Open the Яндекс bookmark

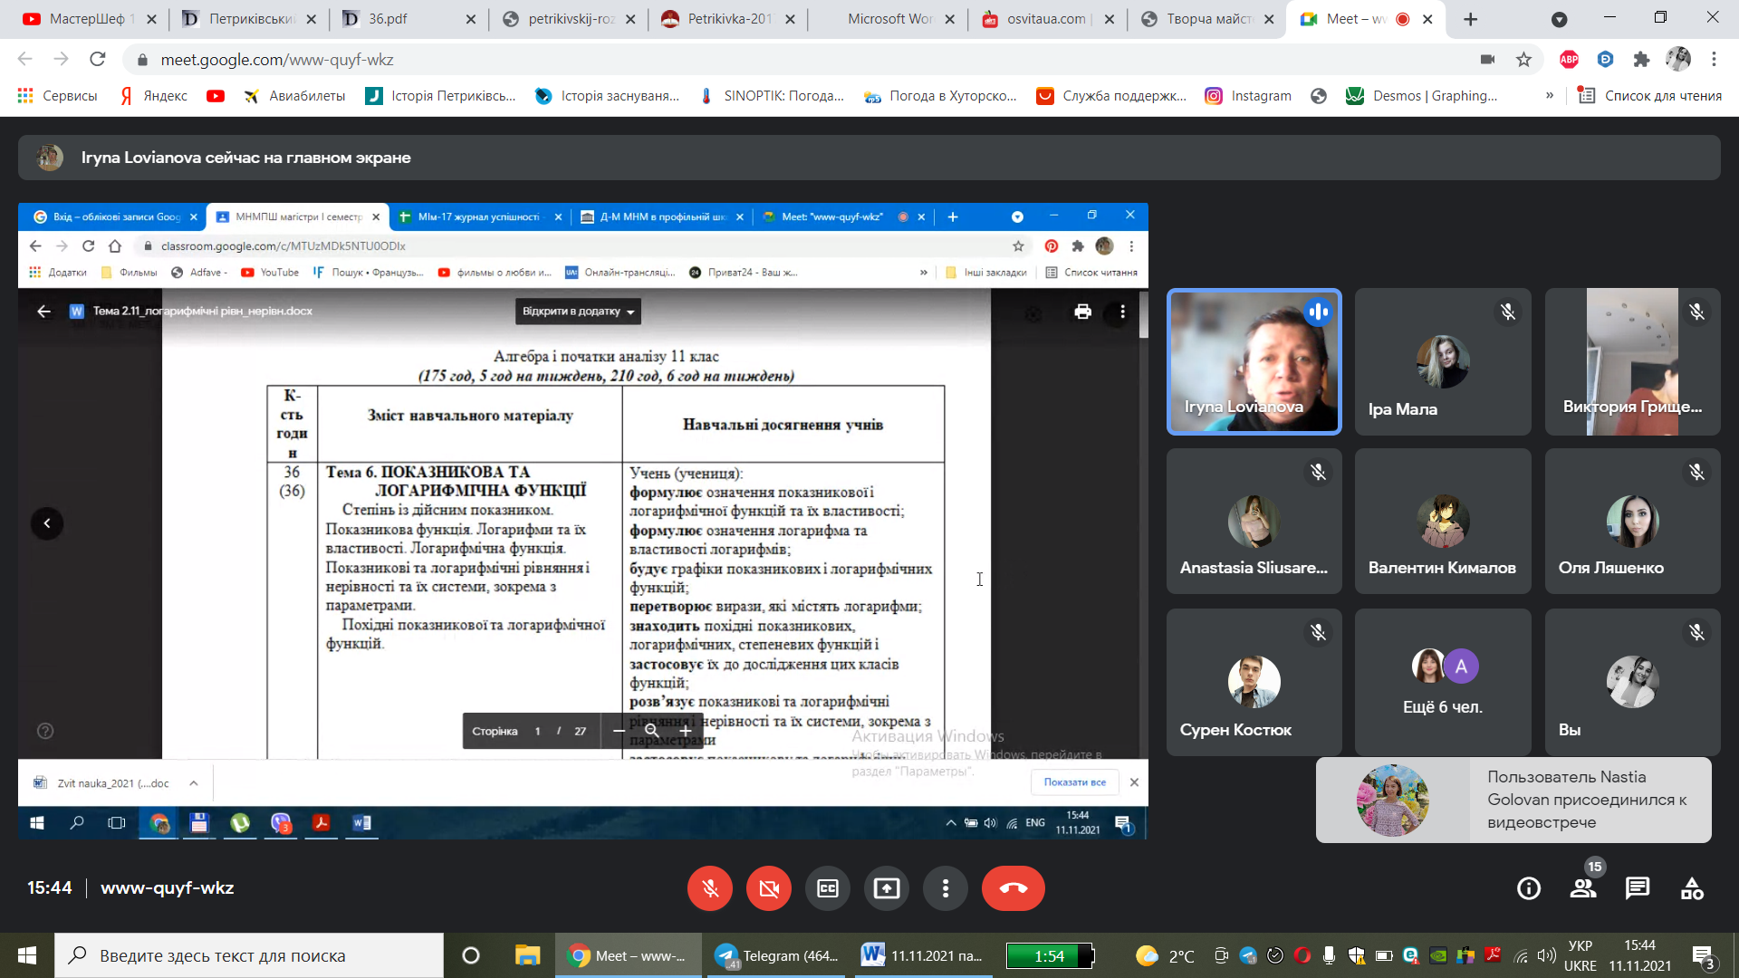(154, 96)
